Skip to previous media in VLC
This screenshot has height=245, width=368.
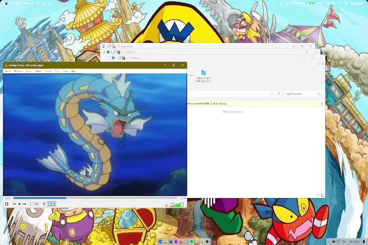(x=15, y=204)
